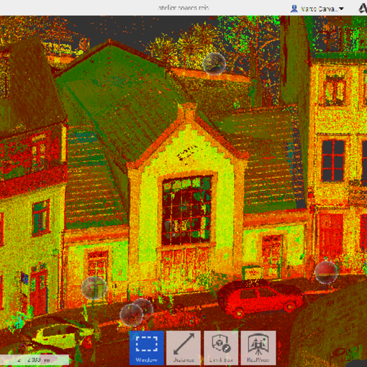Open the scan sphere beside the right building
Image resolution: width=367 pixels, height=367 pixels.
pos(325,272)
